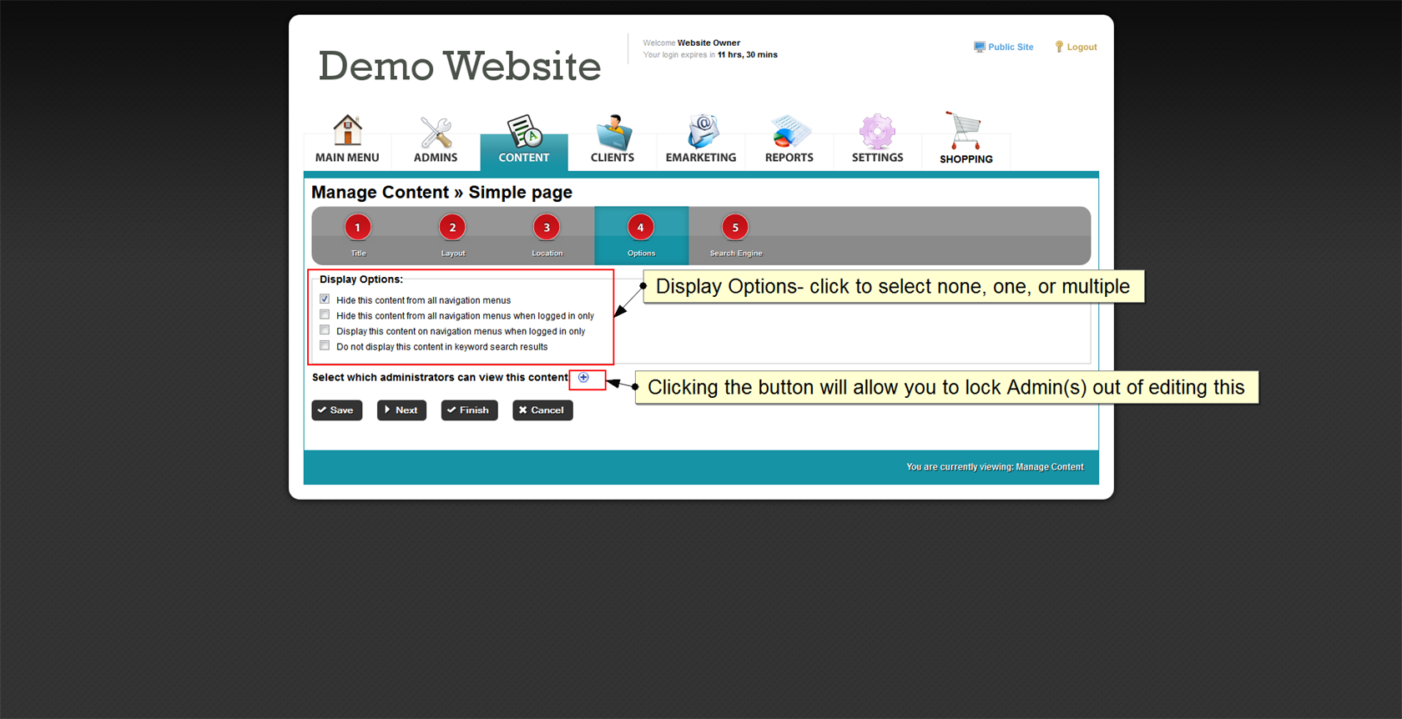Click the Content document icon

[x=524, y=132]
